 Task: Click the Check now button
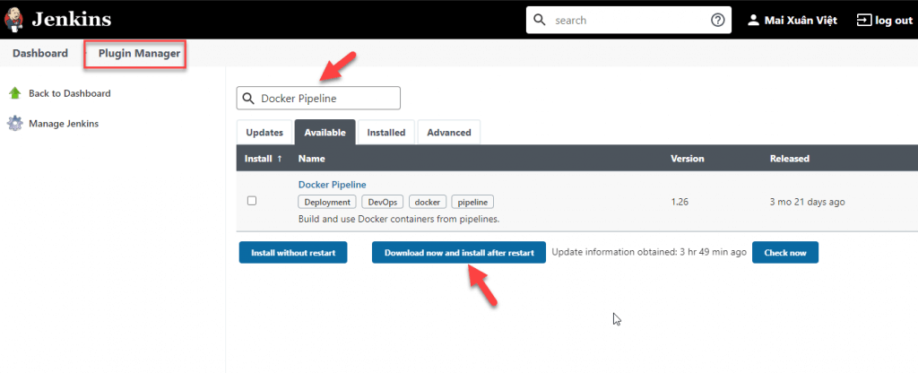(x=785, y=252)
